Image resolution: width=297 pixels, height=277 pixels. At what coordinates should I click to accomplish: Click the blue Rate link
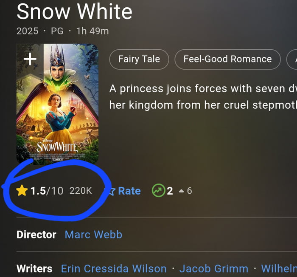point(129,191)
